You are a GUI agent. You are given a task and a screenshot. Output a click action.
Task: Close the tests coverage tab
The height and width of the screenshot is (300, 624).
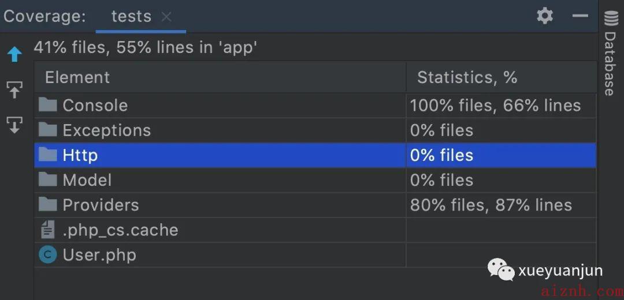point(166,17)
